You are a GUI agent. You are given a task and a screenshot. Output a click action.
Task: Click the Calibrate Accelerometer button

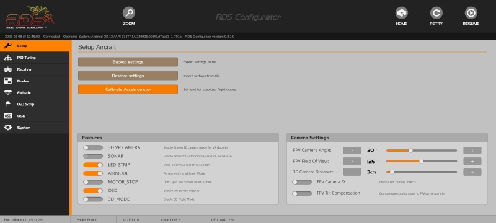click(128, 89)
